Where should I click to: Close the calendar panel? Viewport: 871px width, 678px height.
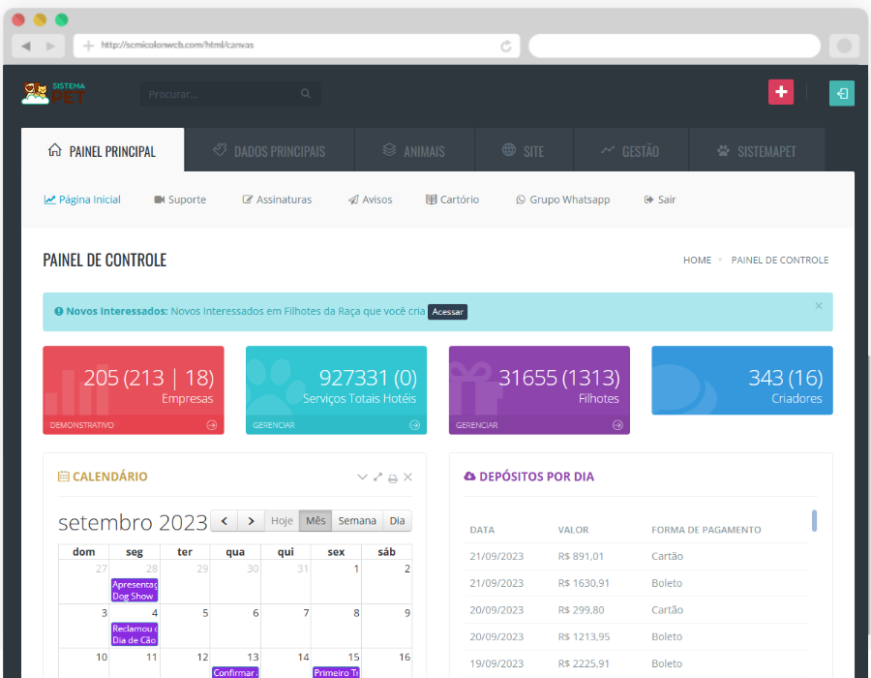click(407, 478)
